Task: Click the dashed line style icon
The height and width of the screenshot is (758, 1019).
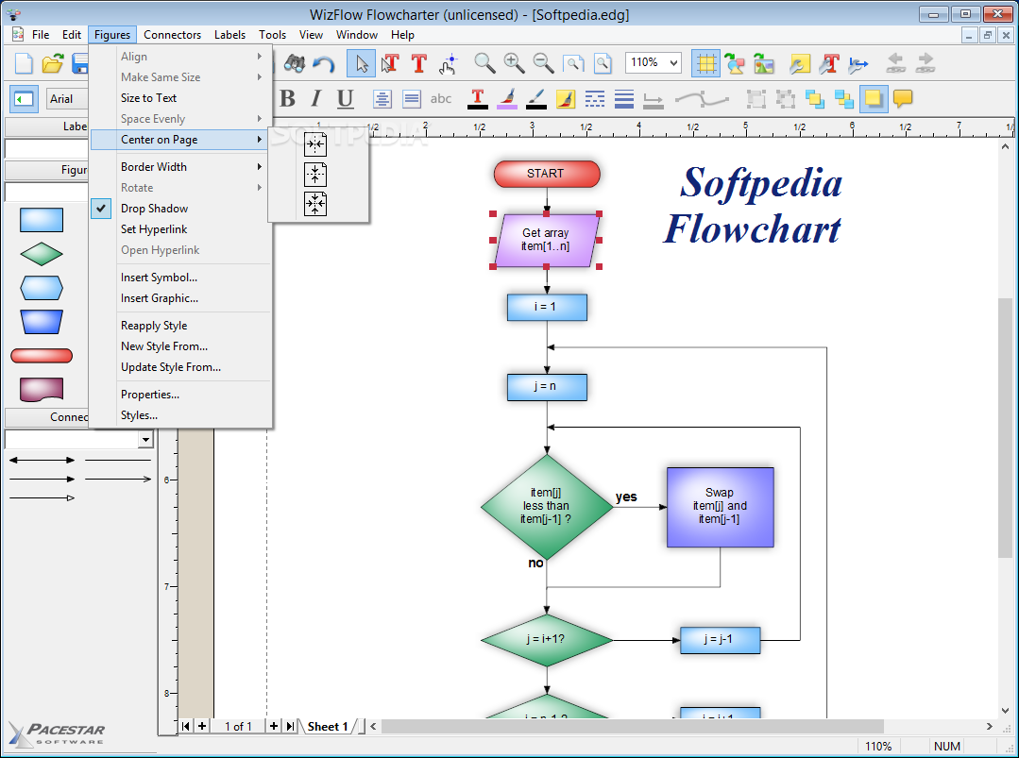Action: tap(595, 99)
